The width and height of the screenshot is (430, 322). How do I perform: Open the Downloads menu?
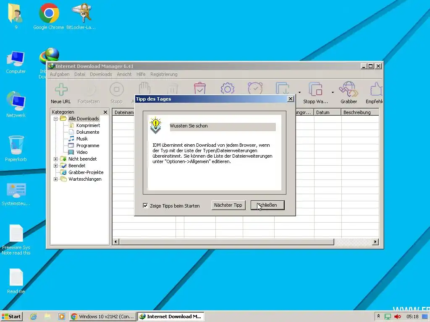(101, 74)
